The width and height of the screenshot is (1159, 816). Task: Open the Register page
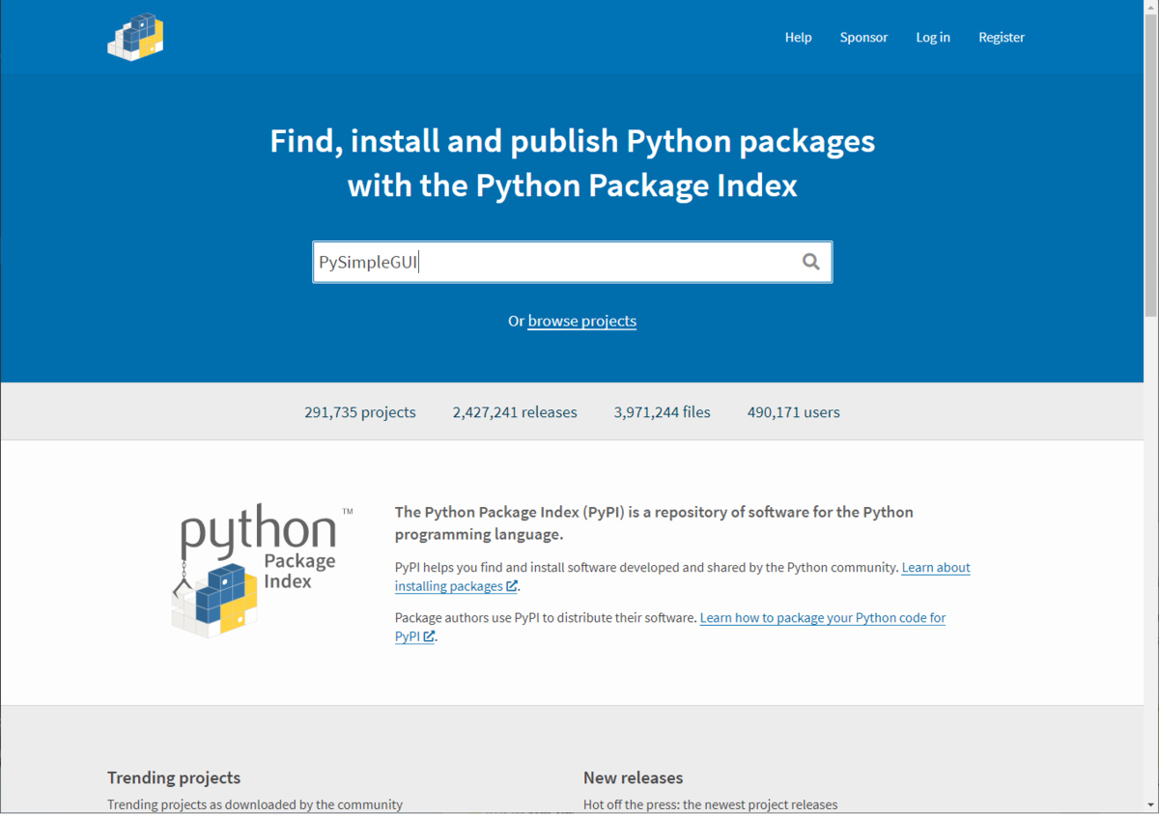pos(1002,37)
